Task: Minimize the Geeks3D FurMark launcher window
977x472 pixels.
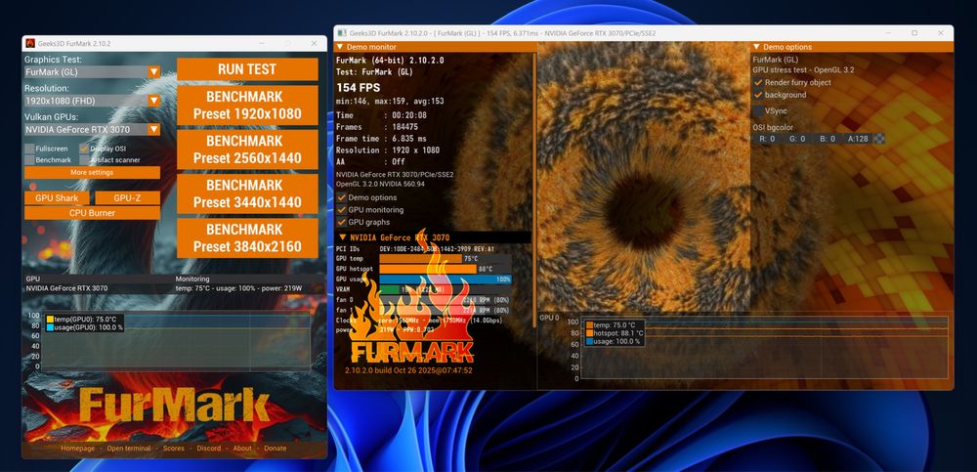Action: [x=263, y=44]
